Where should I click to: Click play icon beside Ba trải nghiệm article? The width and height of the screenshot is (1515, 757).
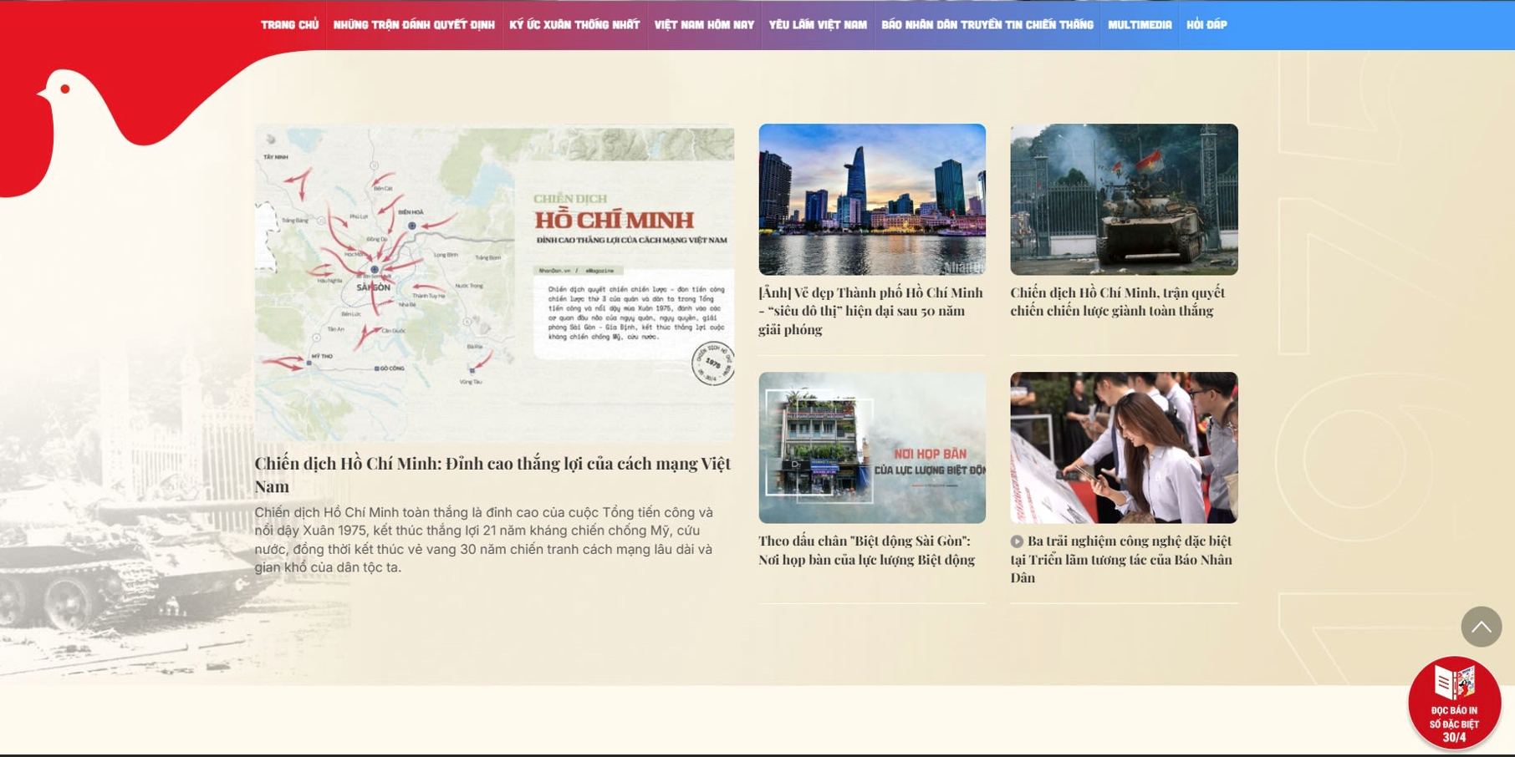point(1017,541)
